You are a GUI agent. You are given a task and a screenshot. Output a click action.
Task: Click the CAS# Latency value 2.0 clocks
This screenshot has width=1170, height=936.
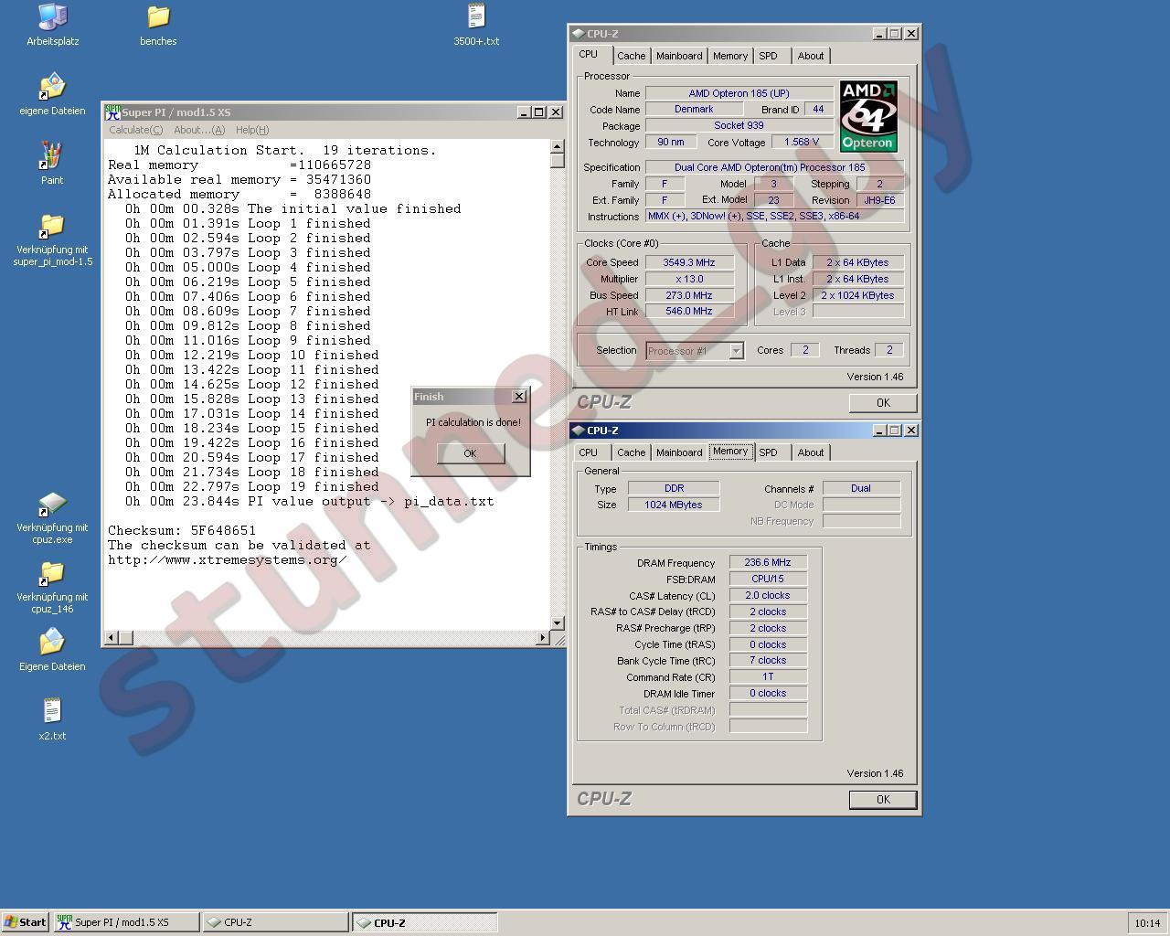click(768, 595)
